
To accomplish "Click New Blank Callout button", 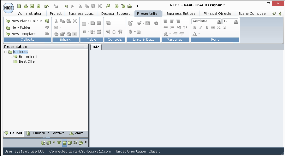I will click(24, 21).
